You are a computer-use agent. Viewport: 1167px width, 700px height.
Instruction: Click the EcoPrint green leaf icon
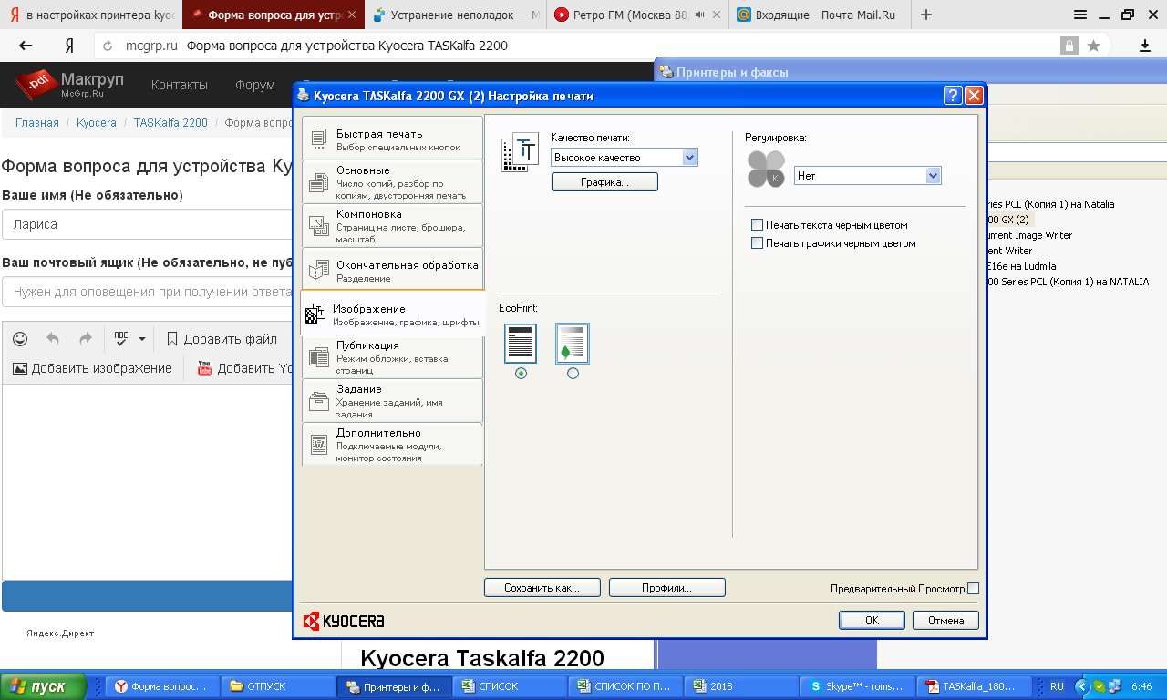pos(573,344)
